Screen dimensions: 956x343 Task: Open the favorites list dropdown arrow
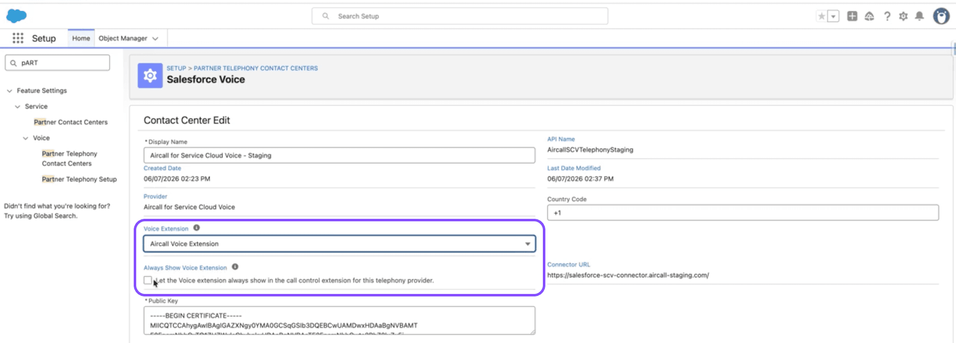833,16
